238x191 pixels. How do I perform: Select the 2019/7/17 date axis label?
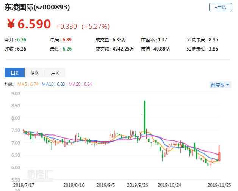tap(24, 185)
